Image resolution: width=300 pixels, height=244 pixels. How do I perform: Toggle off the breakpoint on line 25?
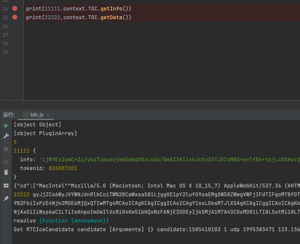(x=15, y=17)
